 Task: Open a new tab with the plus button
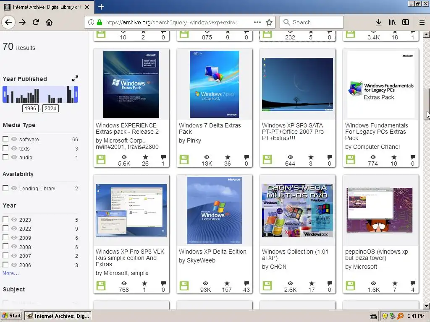click(x=101, y=7)
